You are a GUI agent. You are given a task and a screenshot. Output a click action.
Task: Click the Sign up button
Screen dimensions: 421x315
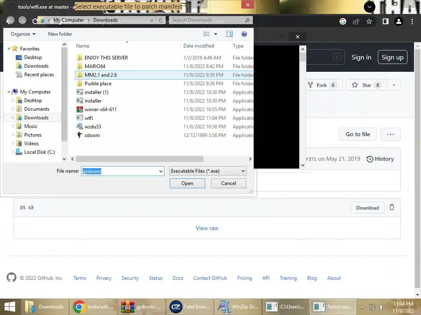[x=392, y=57]
